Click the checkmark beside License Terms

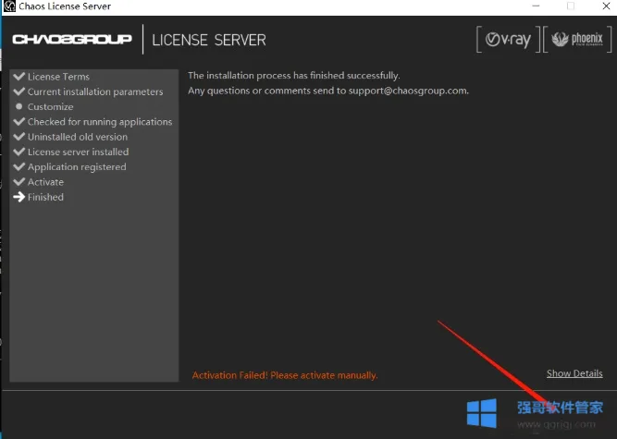[x=19, y=76]
